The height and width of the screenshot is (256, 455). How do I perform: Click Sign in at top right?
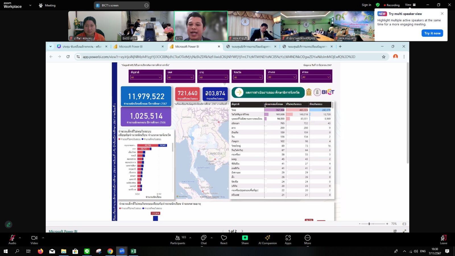[366, 5]
